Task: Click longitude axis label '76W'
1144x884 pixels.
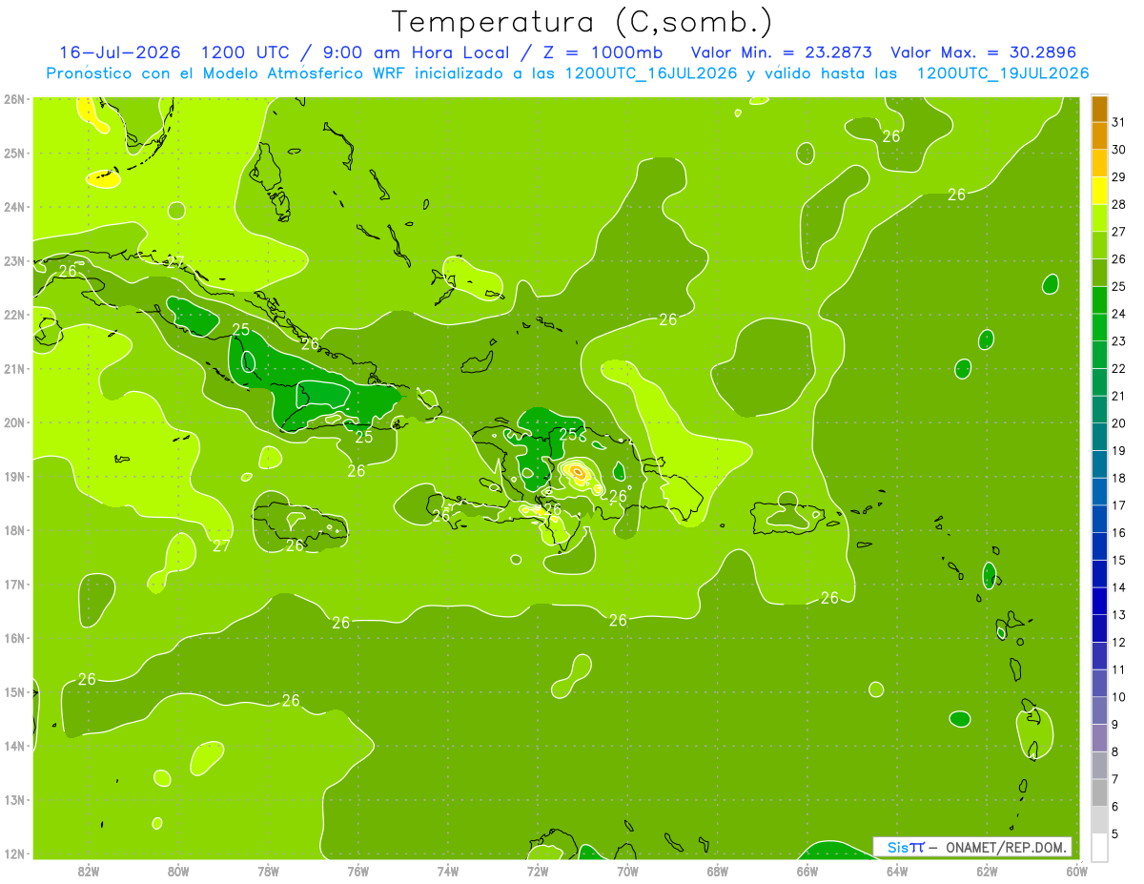Action: pos(357,872)
